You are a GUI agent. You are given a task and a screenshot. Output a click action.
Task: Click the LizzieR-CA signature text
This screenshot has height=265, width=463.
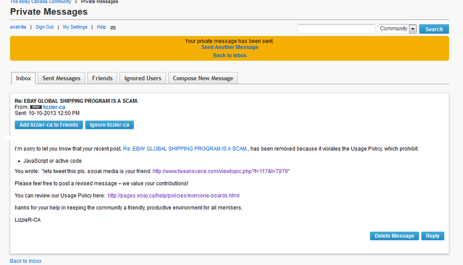[x=27, y=220]
